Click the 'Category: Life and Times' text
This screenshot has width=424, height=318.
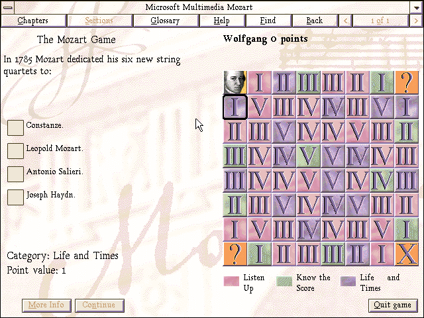point(62,256)
